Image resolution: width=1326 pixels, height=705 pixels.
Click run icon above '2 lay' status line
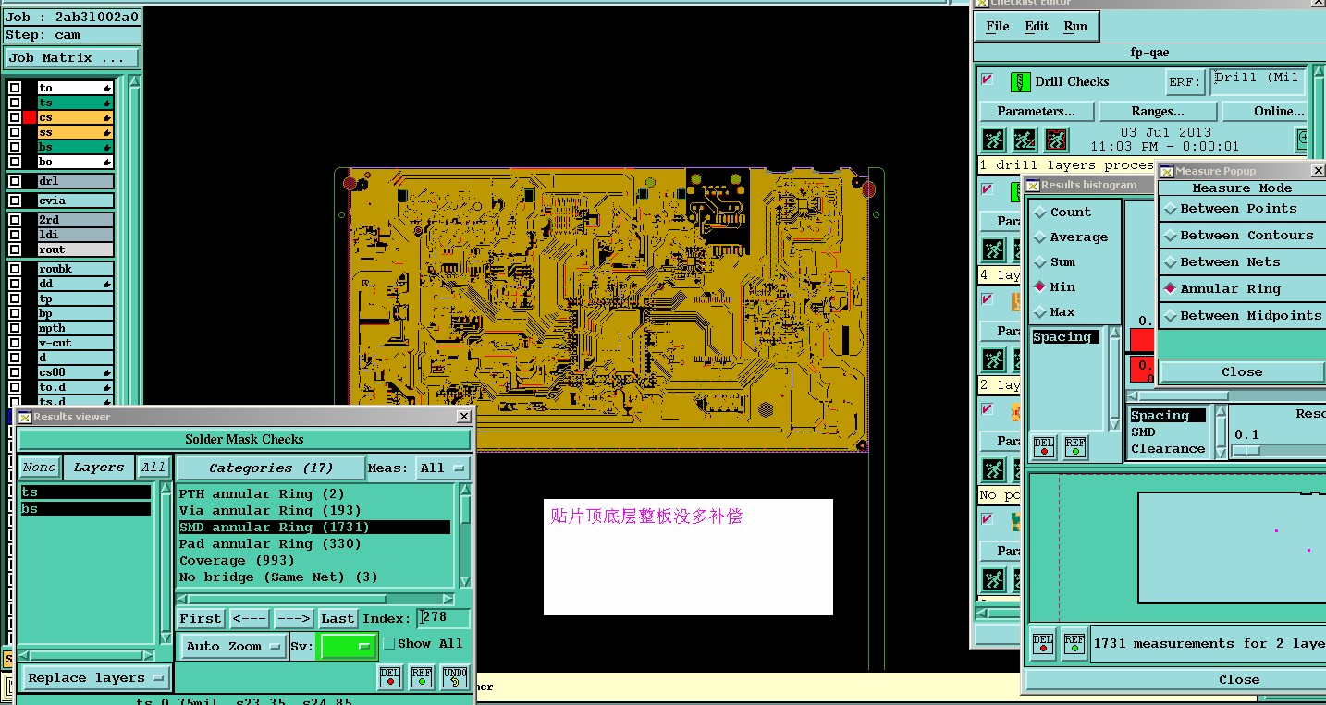pos(993,359)
